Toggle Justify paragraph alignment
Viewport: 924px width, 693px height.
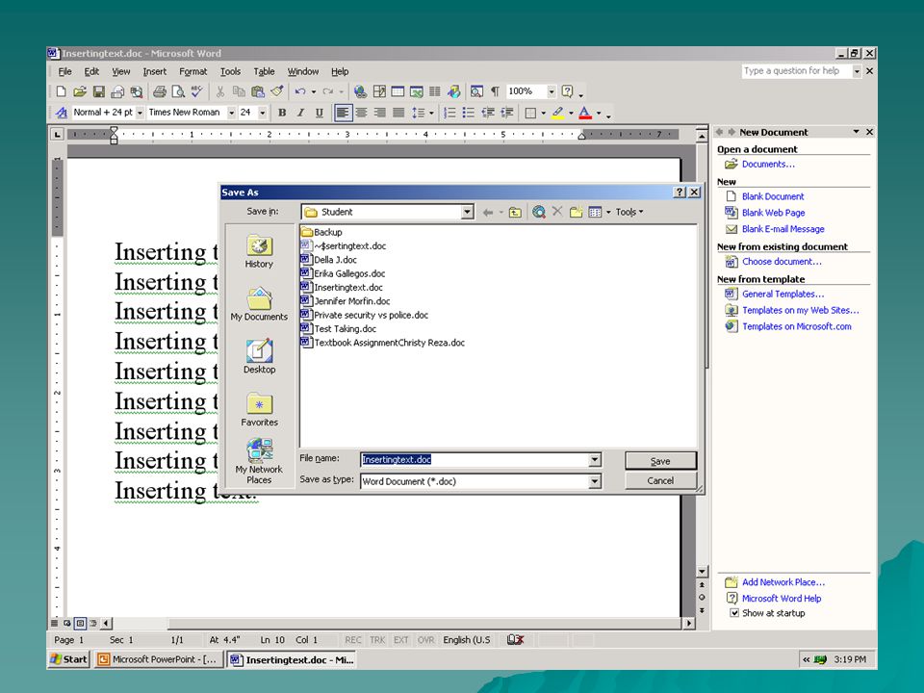pos(398,113)
